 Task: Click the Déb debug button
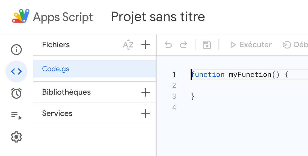(x=295, y=45)
